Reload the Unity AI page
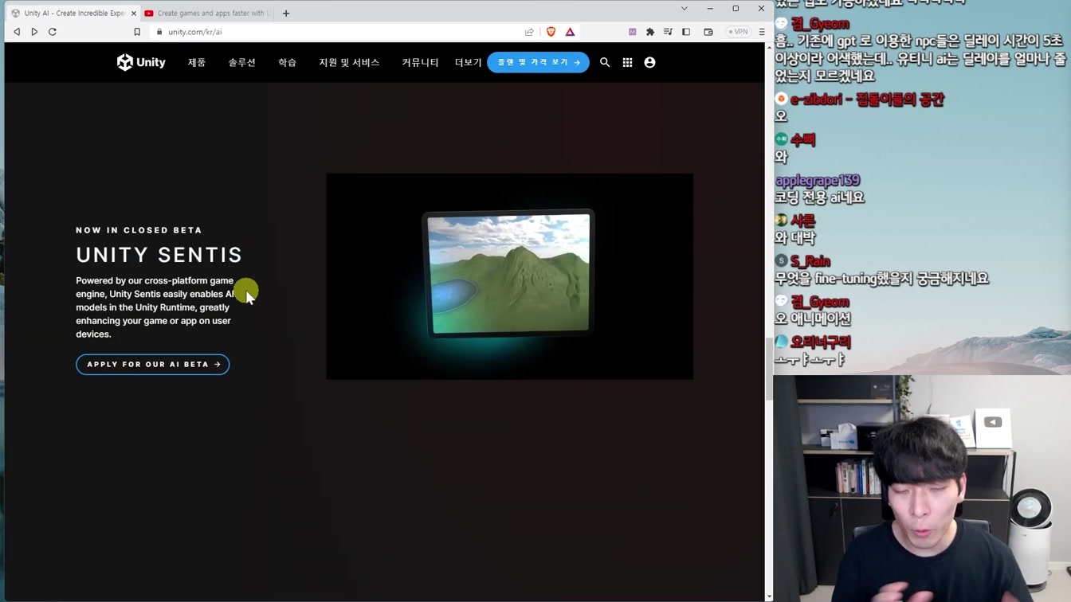This screenshot has width=1071, height=602. click(x=53, y=32)
